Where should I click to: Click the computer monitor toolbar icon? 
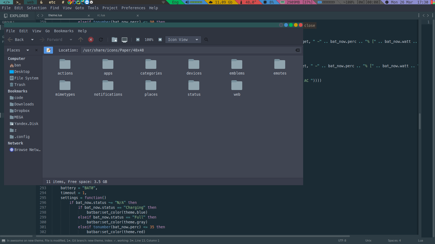click(x=125, y=40)
